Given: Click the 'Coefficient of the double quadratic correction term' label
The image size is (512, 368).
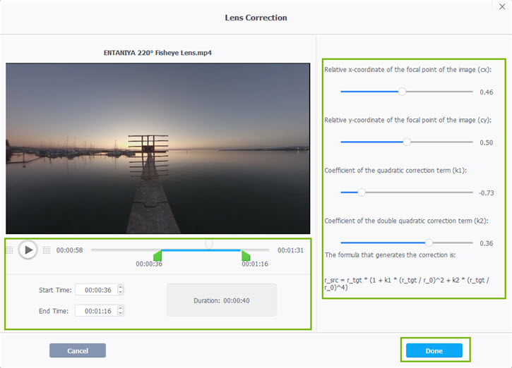Looking at the screenshot, I should [x=406, y=221].
